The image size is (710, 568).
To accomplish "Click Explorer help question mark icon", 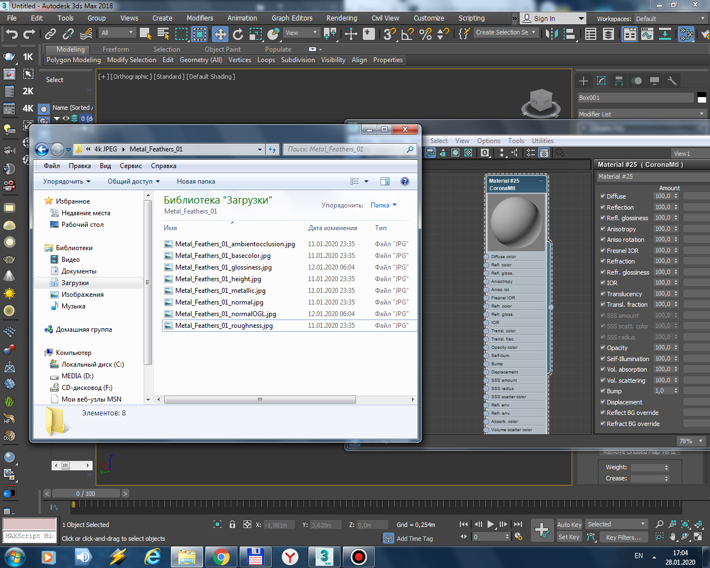I will [x=405, y=181].
